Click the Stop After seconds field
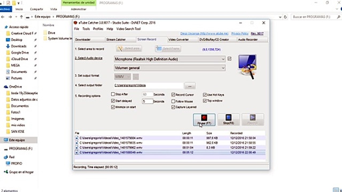The height and width of the screenshot is (192, 342). point(147,95)
